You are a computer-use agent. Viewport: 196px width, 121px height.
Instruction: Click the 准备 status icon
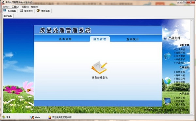tap(4, 117)
